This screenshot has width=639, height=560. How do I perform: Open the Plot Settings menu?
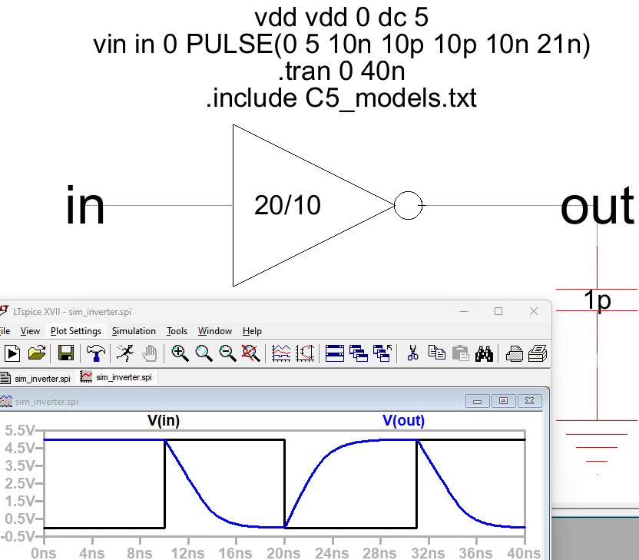coord(76,331)
